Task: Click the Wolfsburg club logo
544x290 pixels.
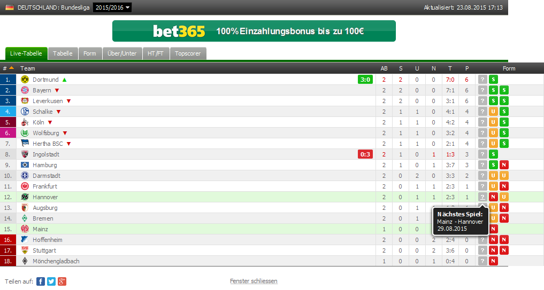Action: coord(24,133)
